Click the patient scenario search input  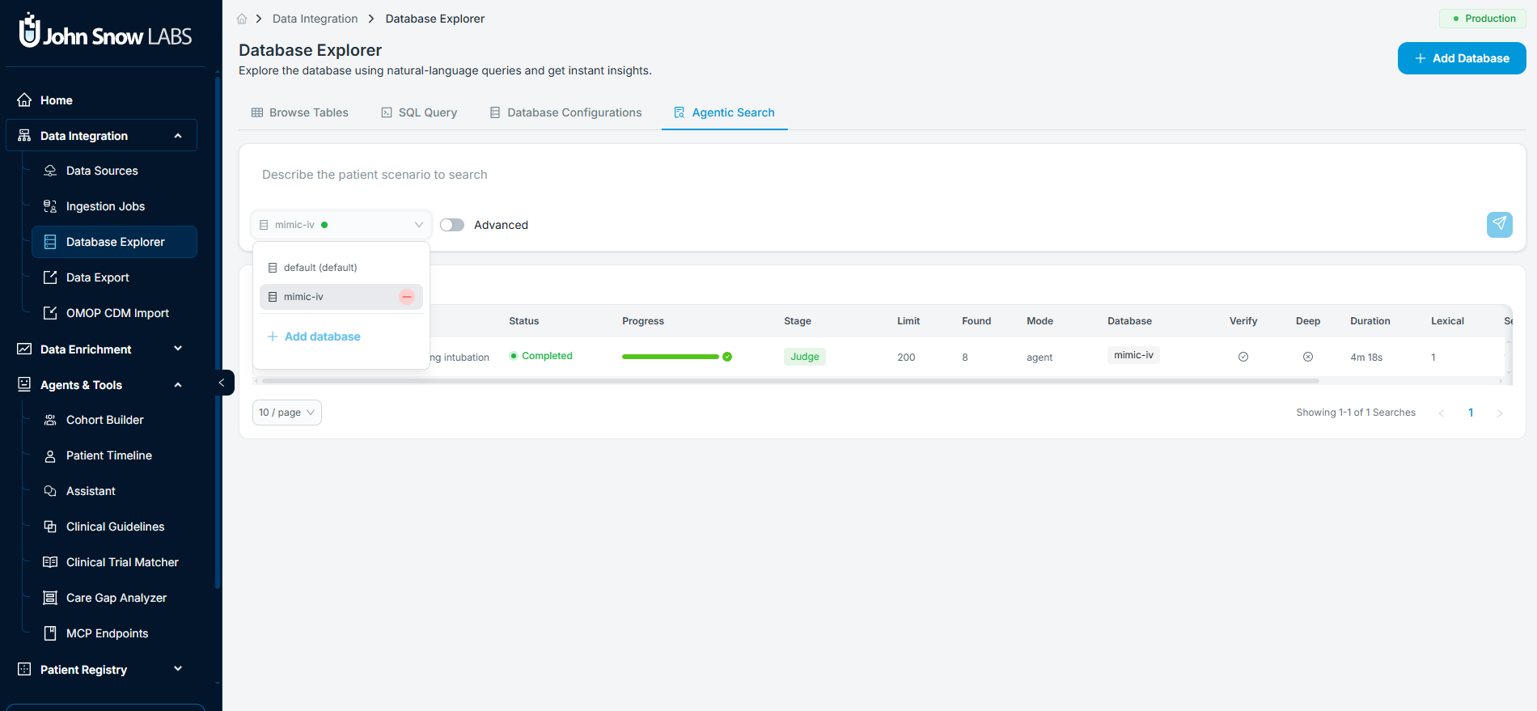pos(882,175)
